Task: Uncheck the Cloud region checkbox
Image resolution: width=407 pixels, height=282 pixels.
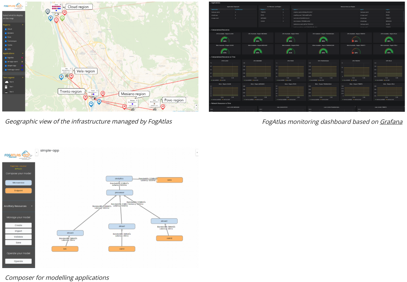Action: tap(6, 29)
